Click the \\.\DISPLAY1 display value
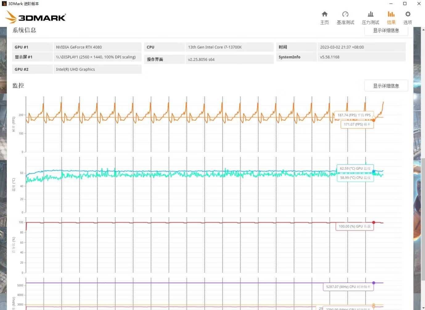The width and height of the screenshot is (425, 310). [x=96, y=57]
